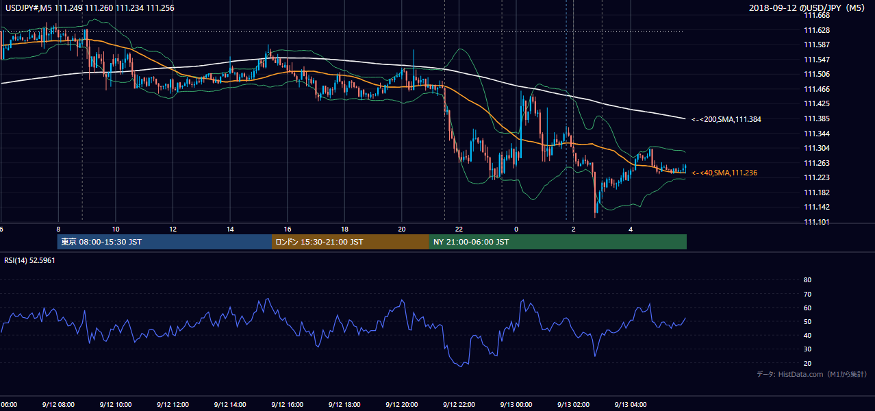Click price axis value 111.425
Viewport: 875px width, 411px height.
click(x=817, y=103)
